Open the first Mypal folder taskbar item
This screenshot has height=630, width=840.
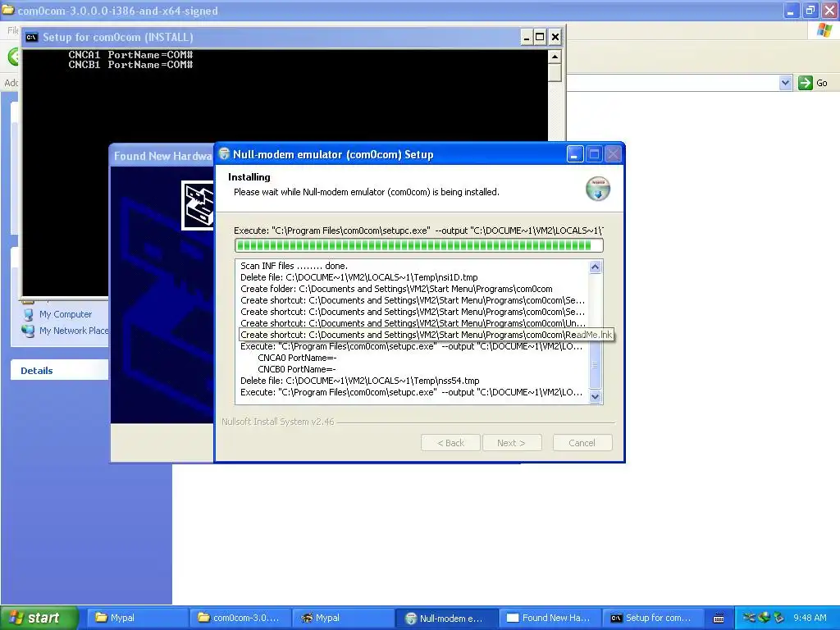[x=137, y=618]
